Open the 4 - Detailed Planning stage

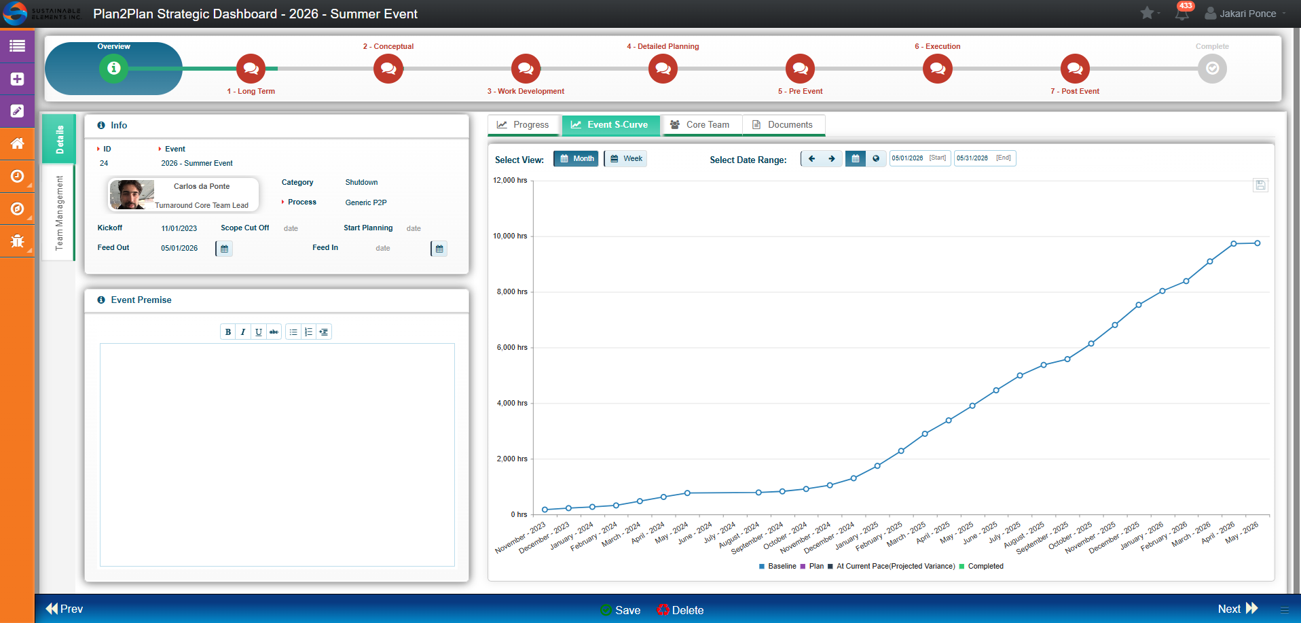click(x=663, y=69)
